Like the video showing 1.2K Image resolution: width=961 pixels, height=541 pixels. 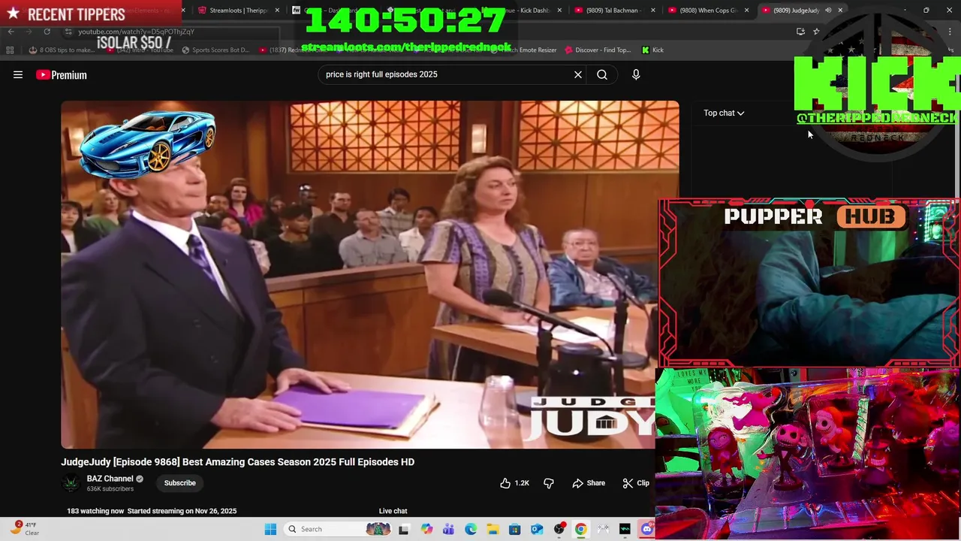[514, 483]
